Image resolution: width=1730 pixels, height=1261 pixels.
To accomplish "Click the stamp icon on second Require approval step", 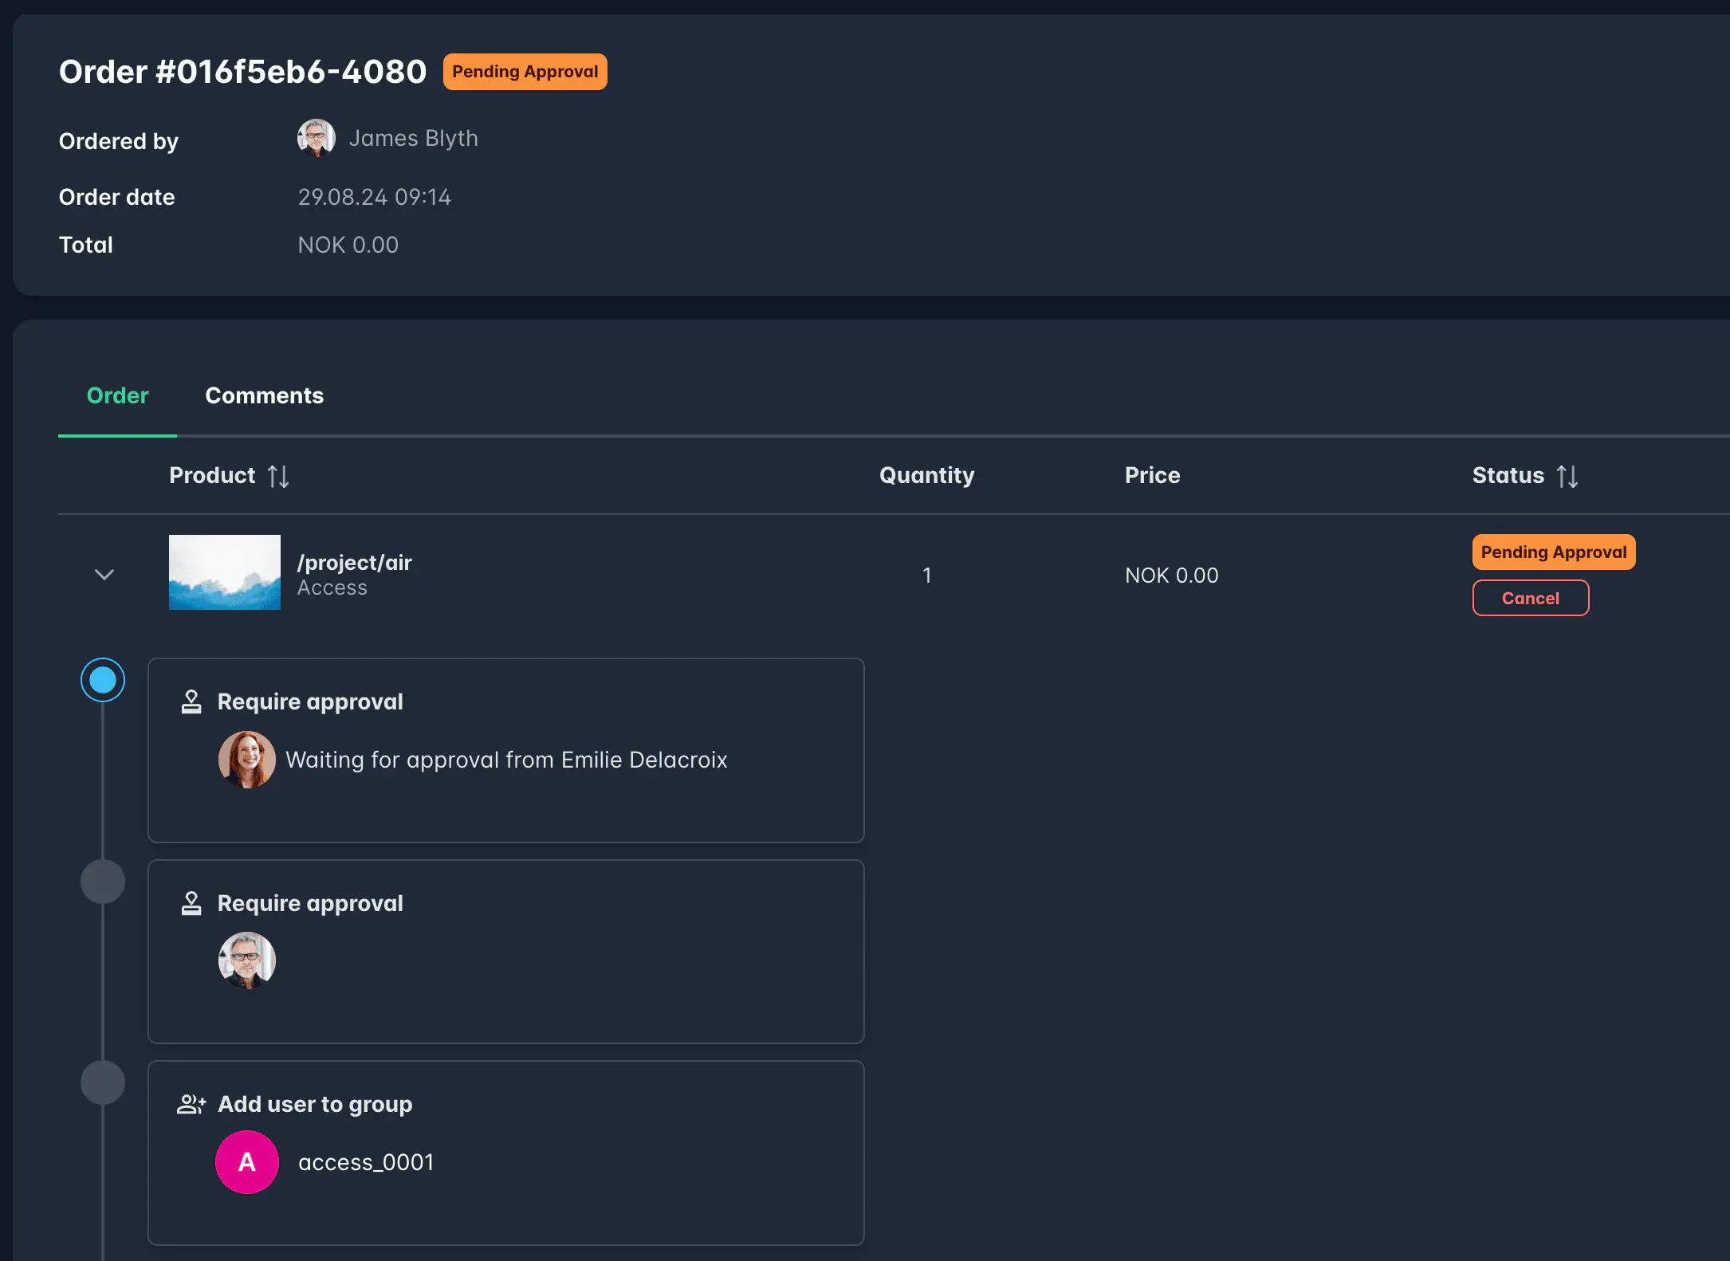I will click(x=191, y=903).
